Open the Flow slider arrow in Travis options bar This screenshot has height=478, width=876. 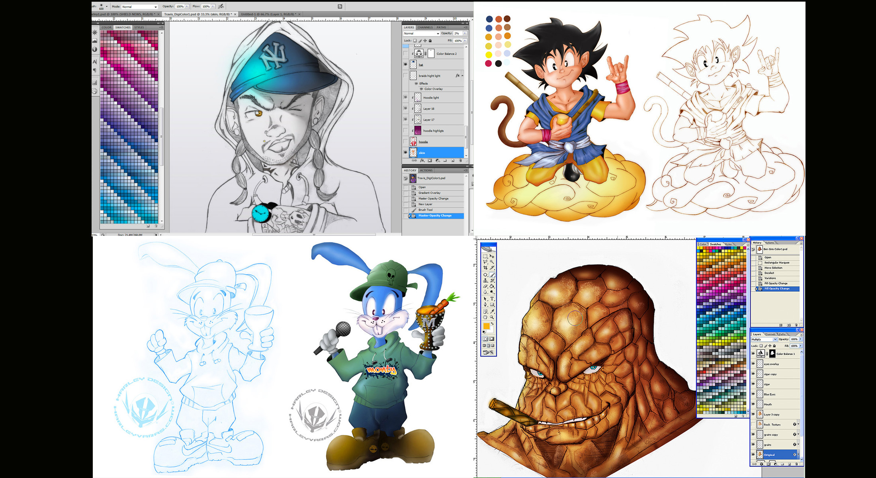click(x=213, y=6)
